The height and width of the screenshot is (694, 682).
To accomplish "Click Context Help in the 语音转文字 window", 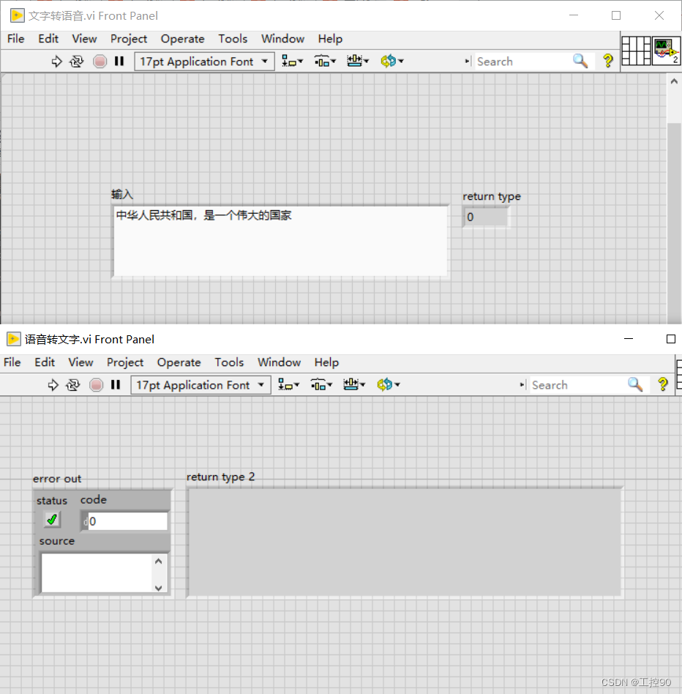I will (x=662, y=384).
